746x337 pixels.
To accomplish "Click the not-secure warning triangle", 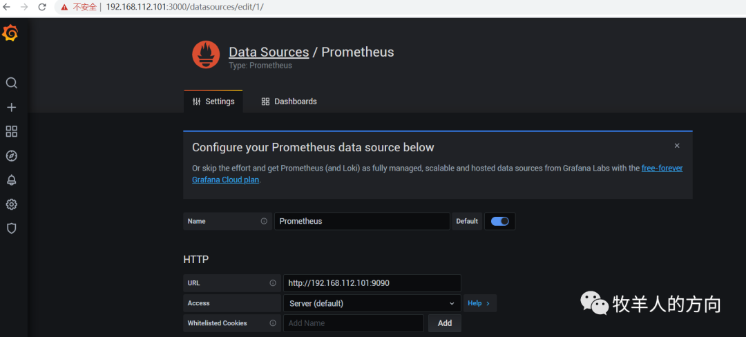I will 64,8.
